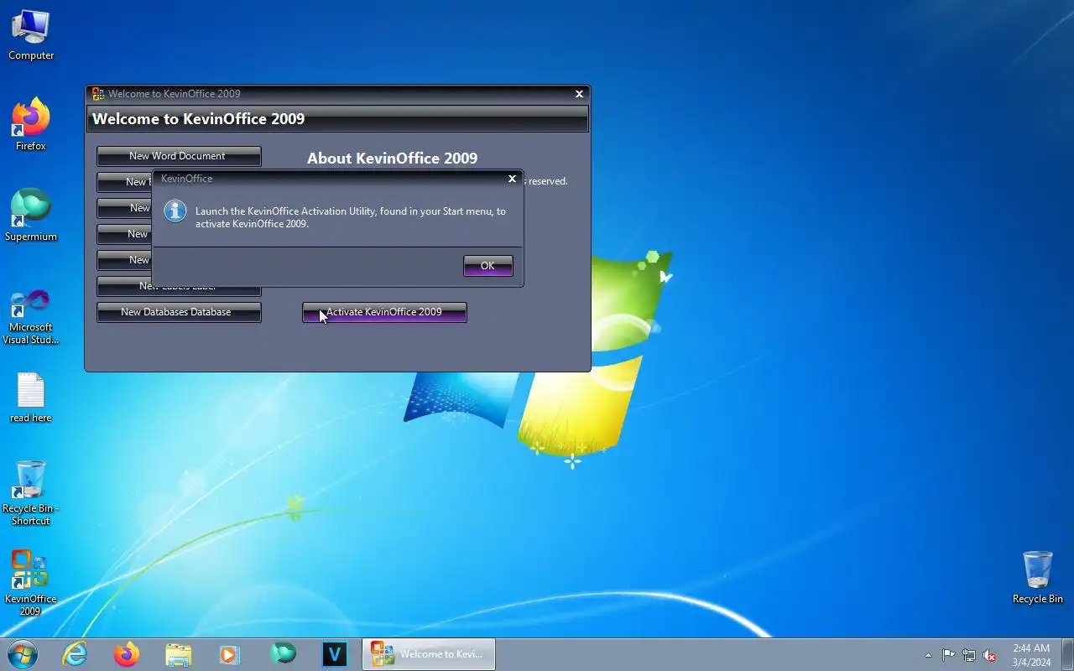The width and height of the screenshot is (1074, 671).
Task: Launch Firefox from the taskbar
Action: pos(127,654)
